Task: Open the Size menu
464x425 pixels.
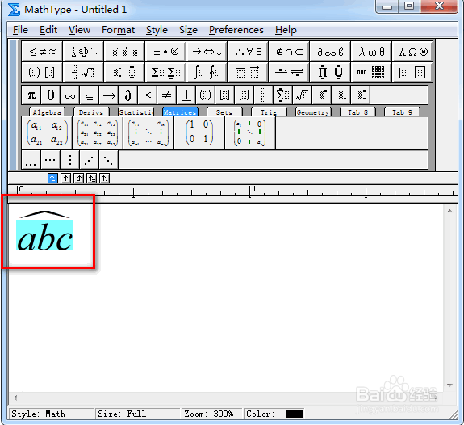Action: [188, 30]
